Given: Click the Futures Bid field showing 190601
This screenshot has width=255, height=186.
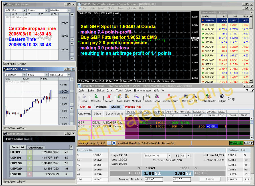Looking at the screenshot, I should tap(100, 179).
